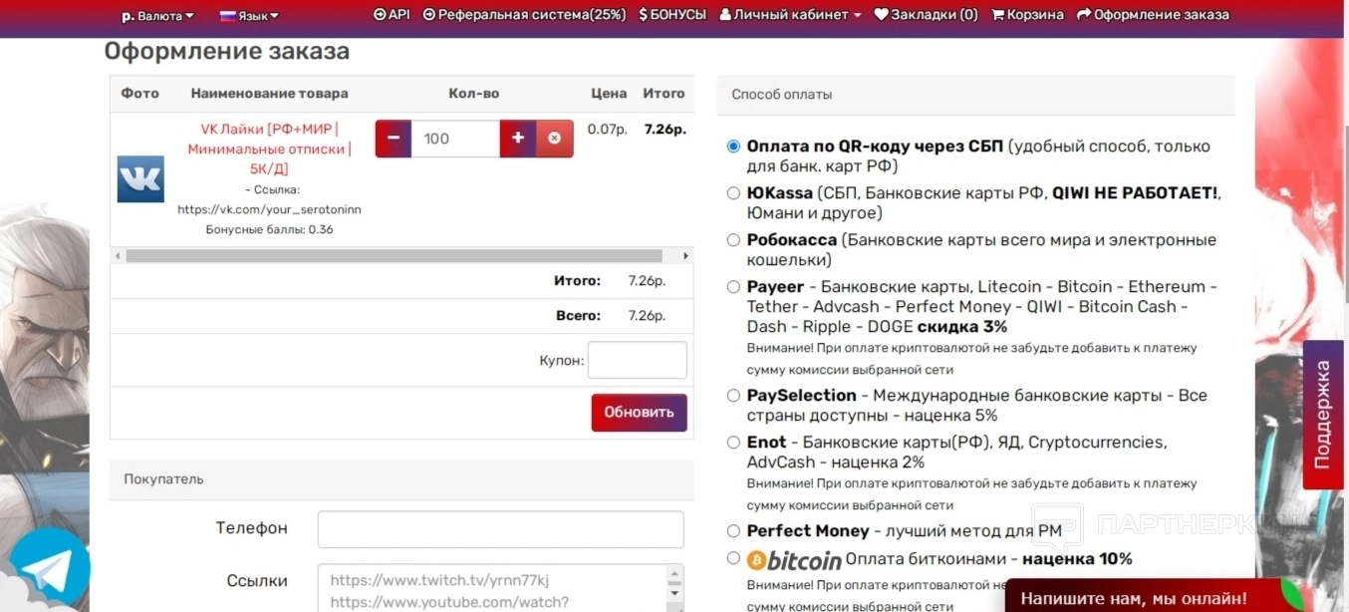The height and width of the screenshot is (612, 1349).
Task: Select Робокасса payment option
Action: tap(733, 240)
